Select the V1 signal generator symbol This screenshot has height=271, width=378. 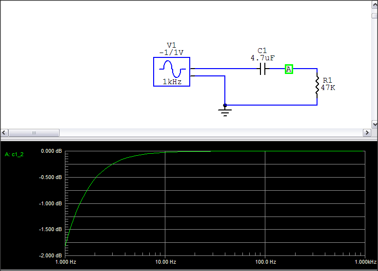click(172, 72)
